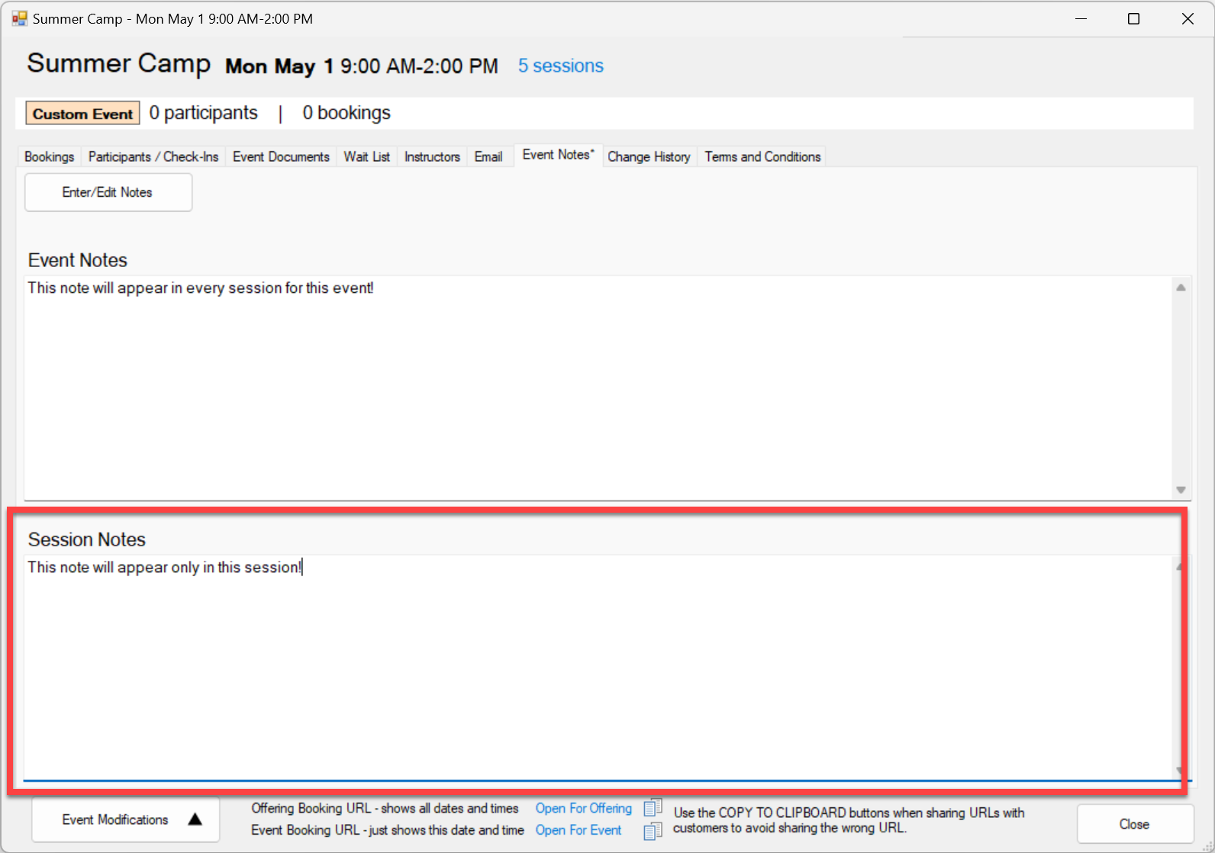Click 'Mon May 1 9:00 AM-2:00 PM' heading
This screenshot has width=1215, height=853.
point(362,66)
